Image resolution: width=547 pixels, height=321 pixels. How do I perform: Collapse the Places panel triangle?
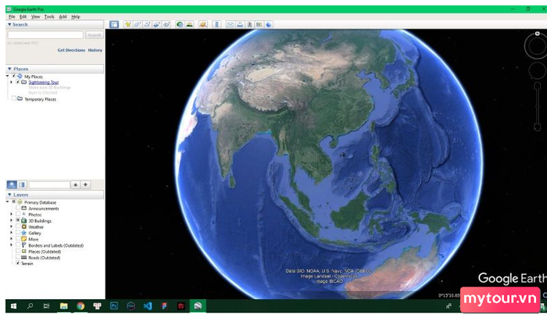(x=9, y=69)
